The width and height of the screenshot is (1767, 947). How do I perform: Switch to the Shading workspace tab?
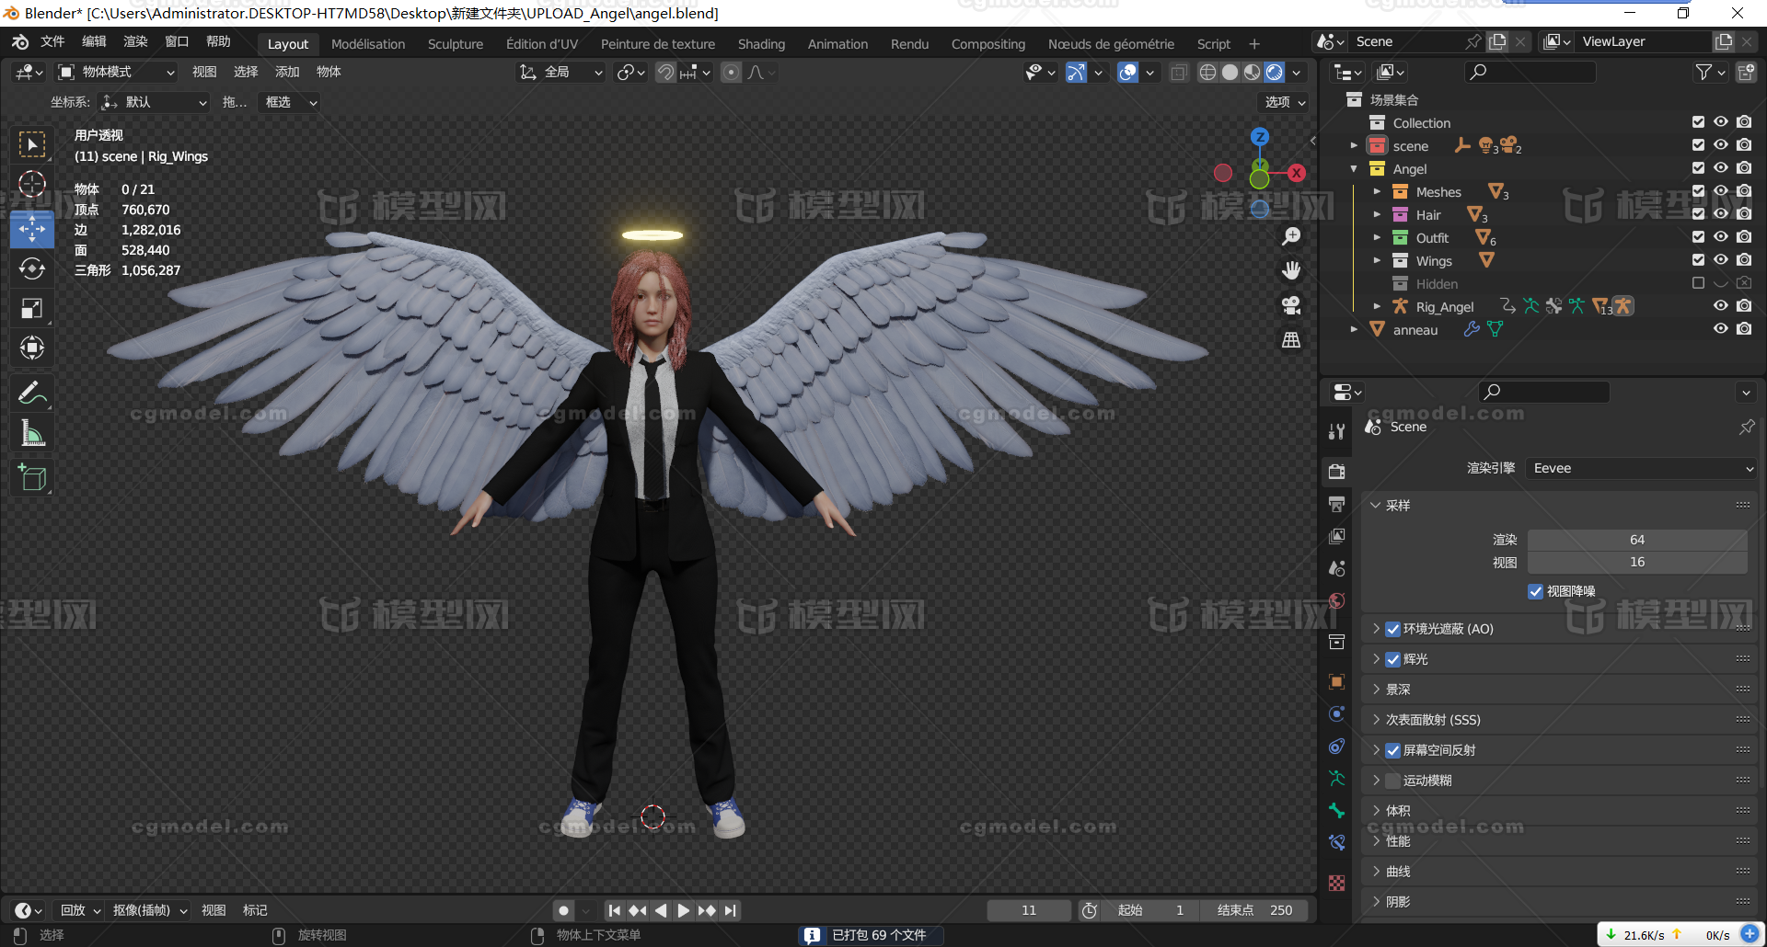(761, 44)
